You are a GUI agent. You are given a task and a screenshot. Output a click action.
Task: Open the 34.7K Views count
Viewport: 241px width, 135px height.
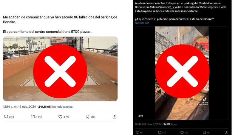click(170, 124)
